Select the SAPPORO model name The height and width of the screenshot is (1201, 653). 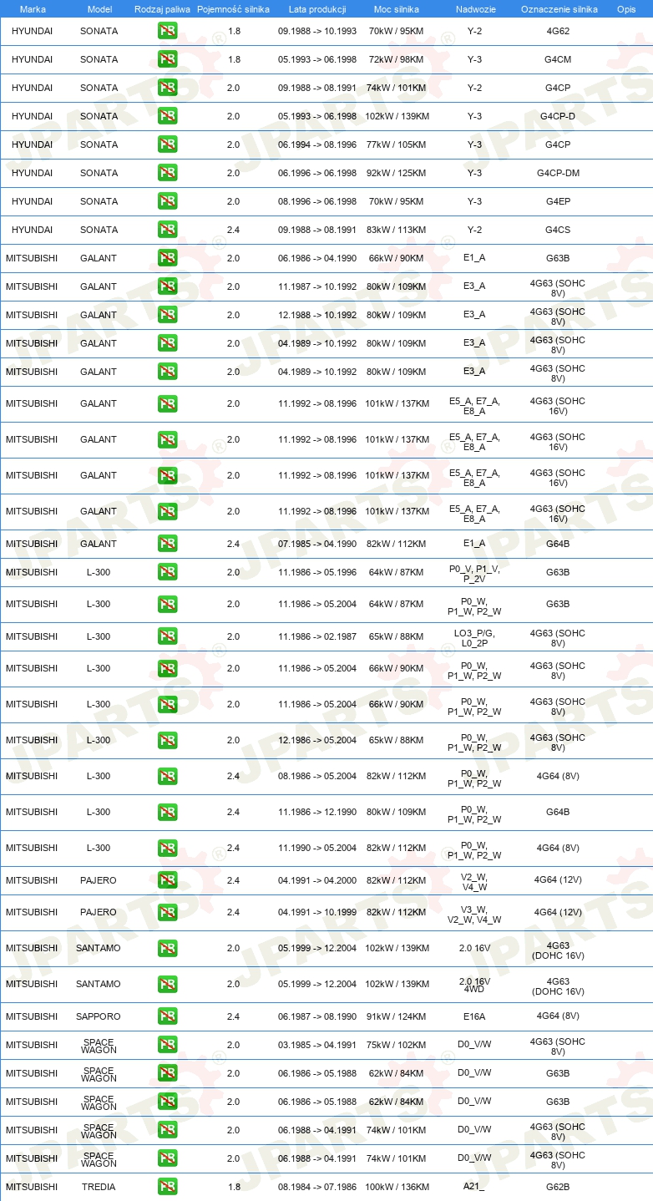click(99, 1016)
